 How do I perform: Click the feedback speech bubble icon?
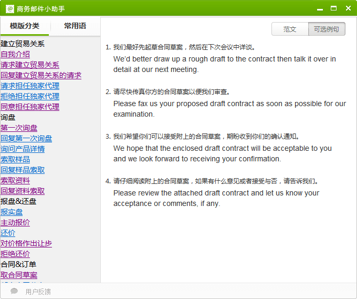pyautogui.click(x=14, y=291)
